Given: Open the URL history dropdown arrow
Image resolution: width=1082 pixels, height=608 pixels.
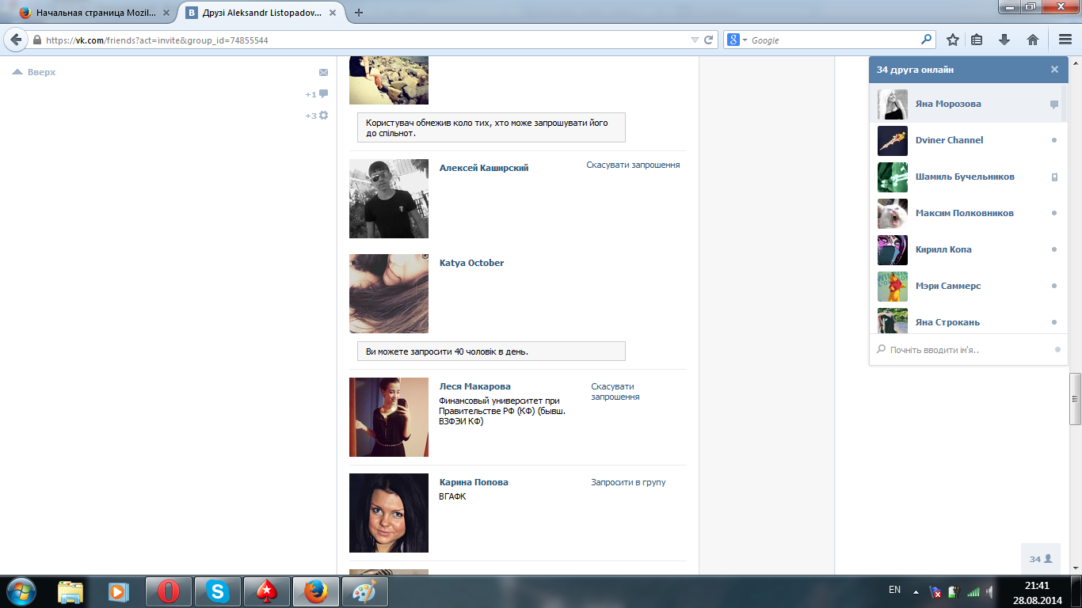Looking at the screenshot, I should [695, 40].
